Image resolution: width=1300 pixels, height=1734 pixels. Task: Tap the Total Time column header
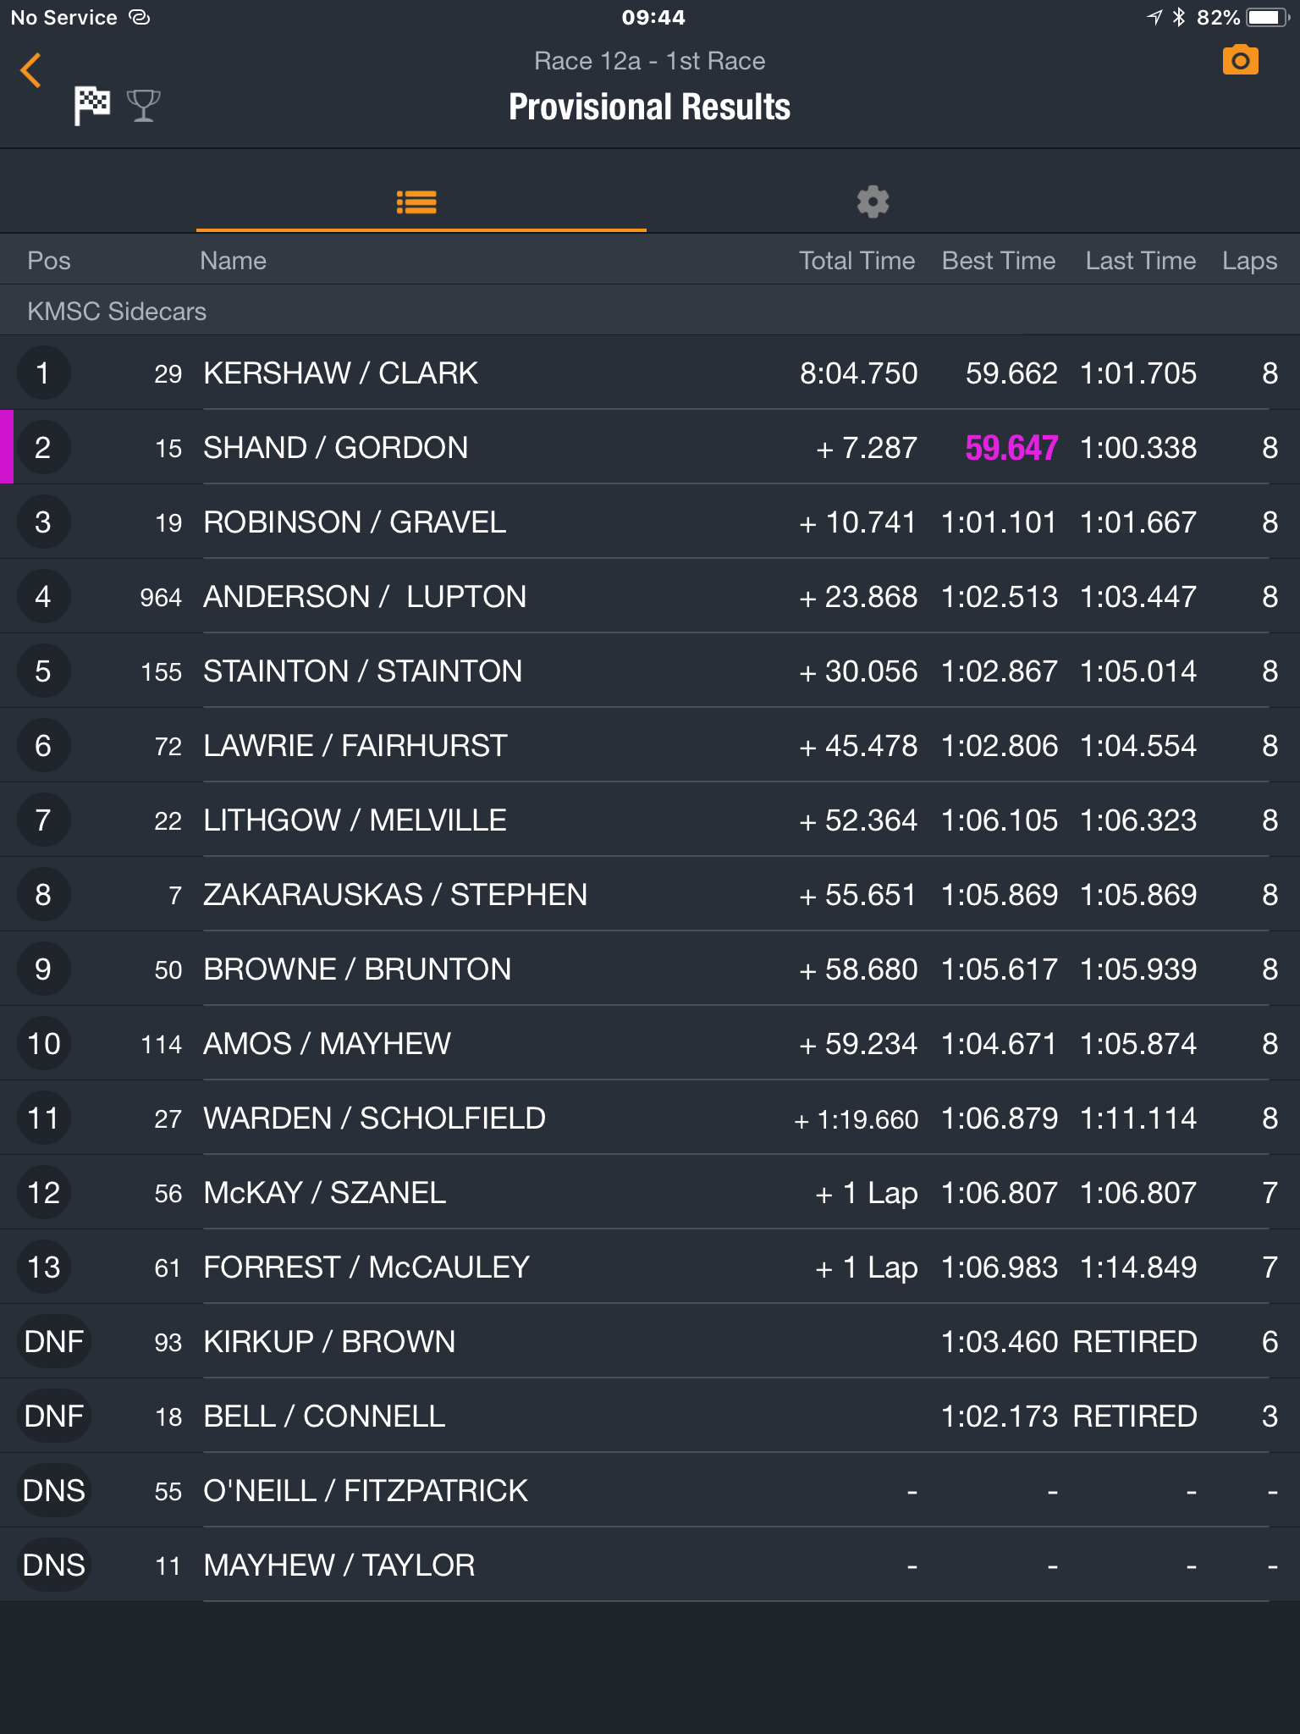[857, 261]
